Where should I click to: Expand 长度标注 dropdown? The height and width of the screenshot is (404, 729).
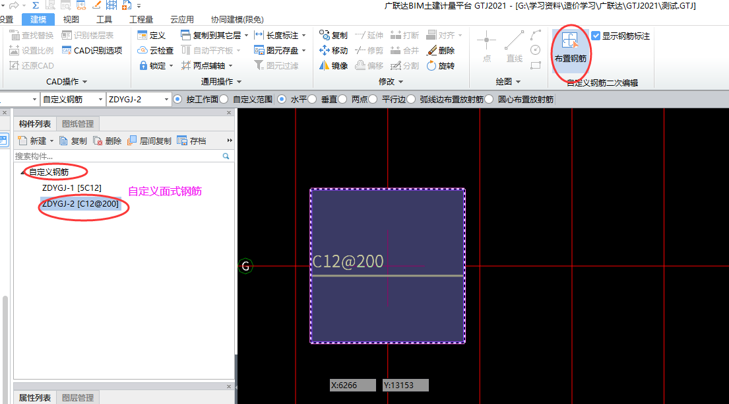tap(303, 36)
